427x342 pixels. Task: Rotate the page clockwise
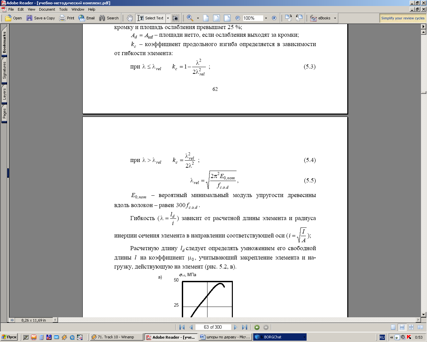pos(289,18)
